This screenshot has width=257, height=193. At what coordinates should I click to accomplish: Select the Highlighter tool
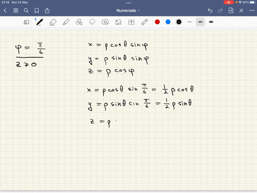tap(66, 22)
